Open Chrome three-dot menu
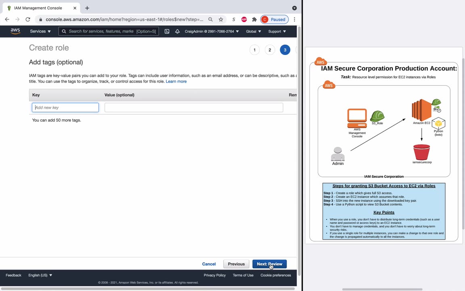The height and width of the screenshot is (291, 465). coord(294,19)
